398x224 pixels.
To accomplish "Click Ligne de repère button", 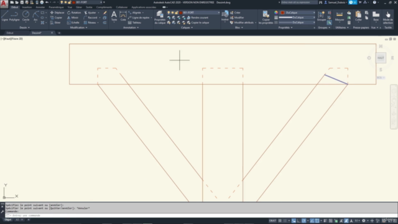I will pyautogui.click(x=139, y=17).
